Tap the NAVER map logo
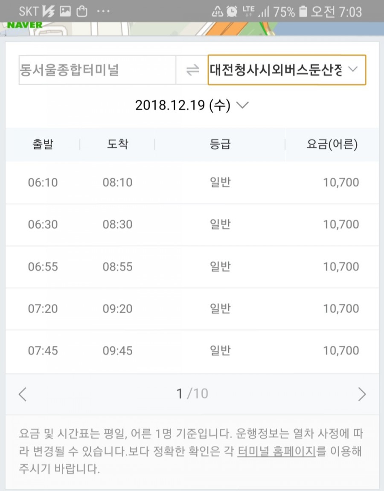384x491 pixels. [24, 25]
